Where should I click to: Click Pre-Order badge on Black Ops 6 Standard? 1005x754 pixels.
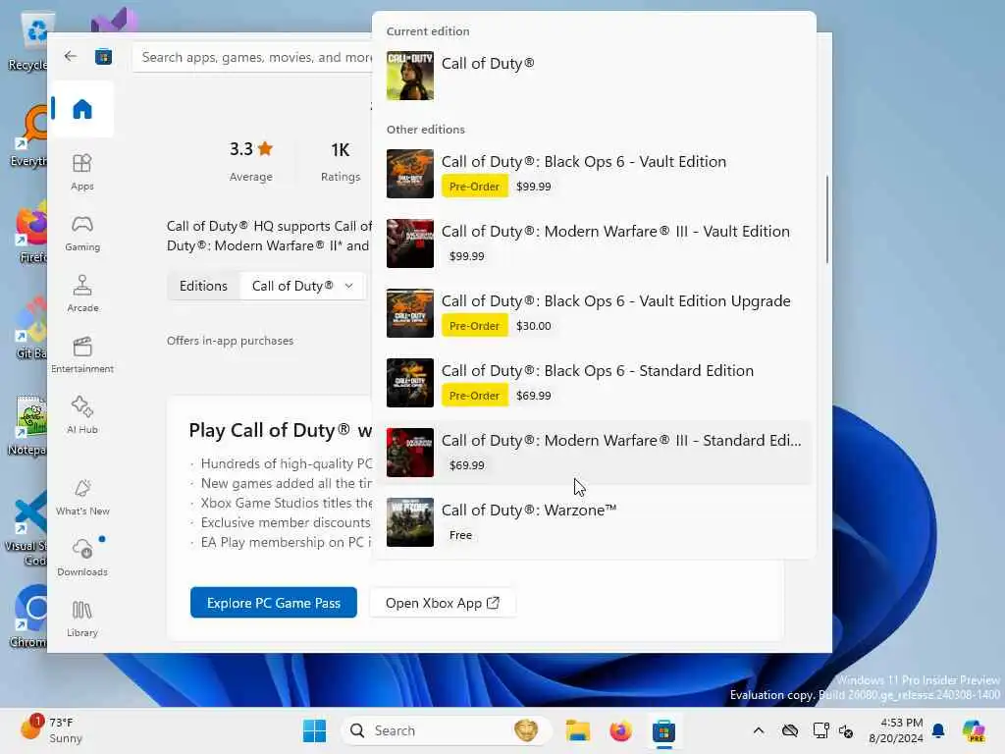pyautogui.click(x=474, y=396)
